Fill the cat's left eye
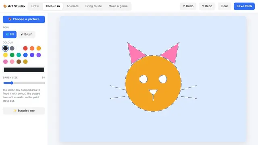258x145 pixels. [x=144, y=79]
